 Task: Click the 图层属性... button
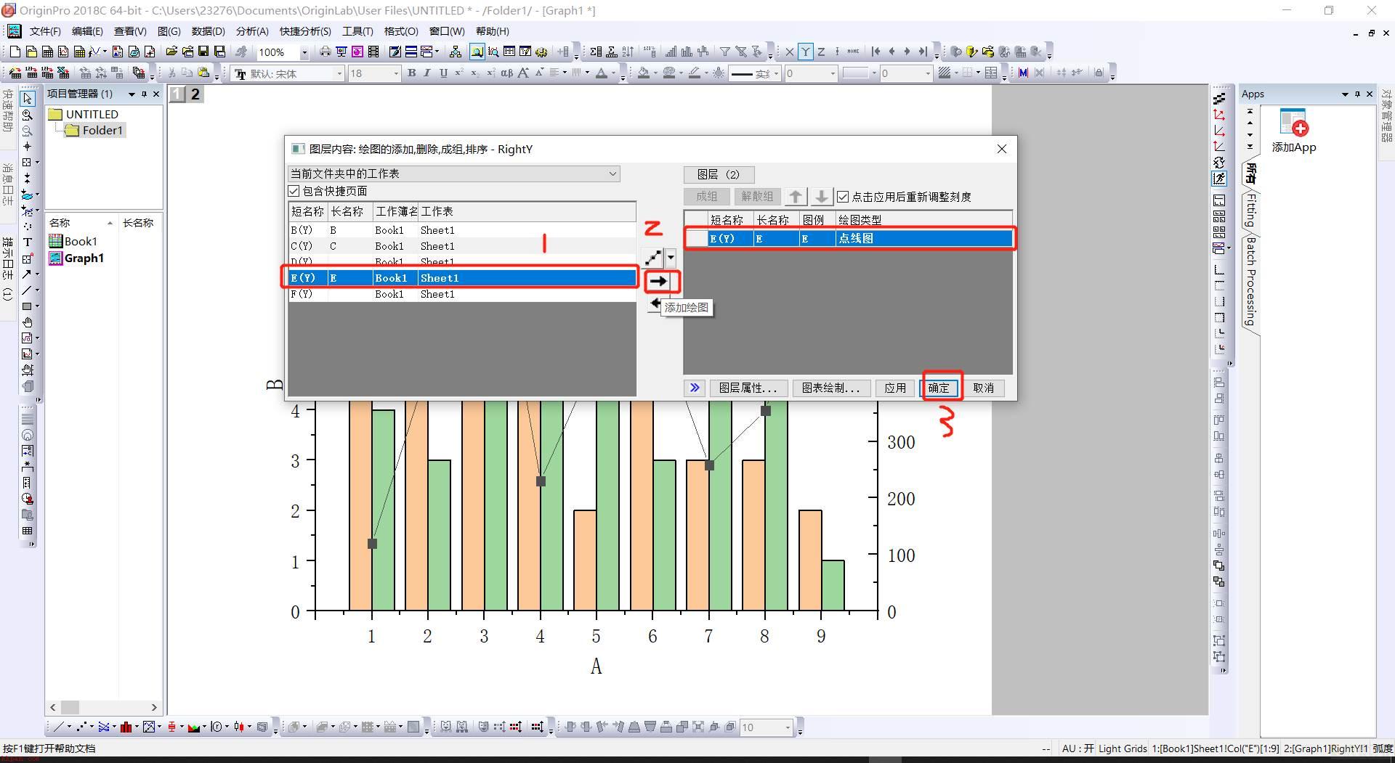click(x=748, y=388)
